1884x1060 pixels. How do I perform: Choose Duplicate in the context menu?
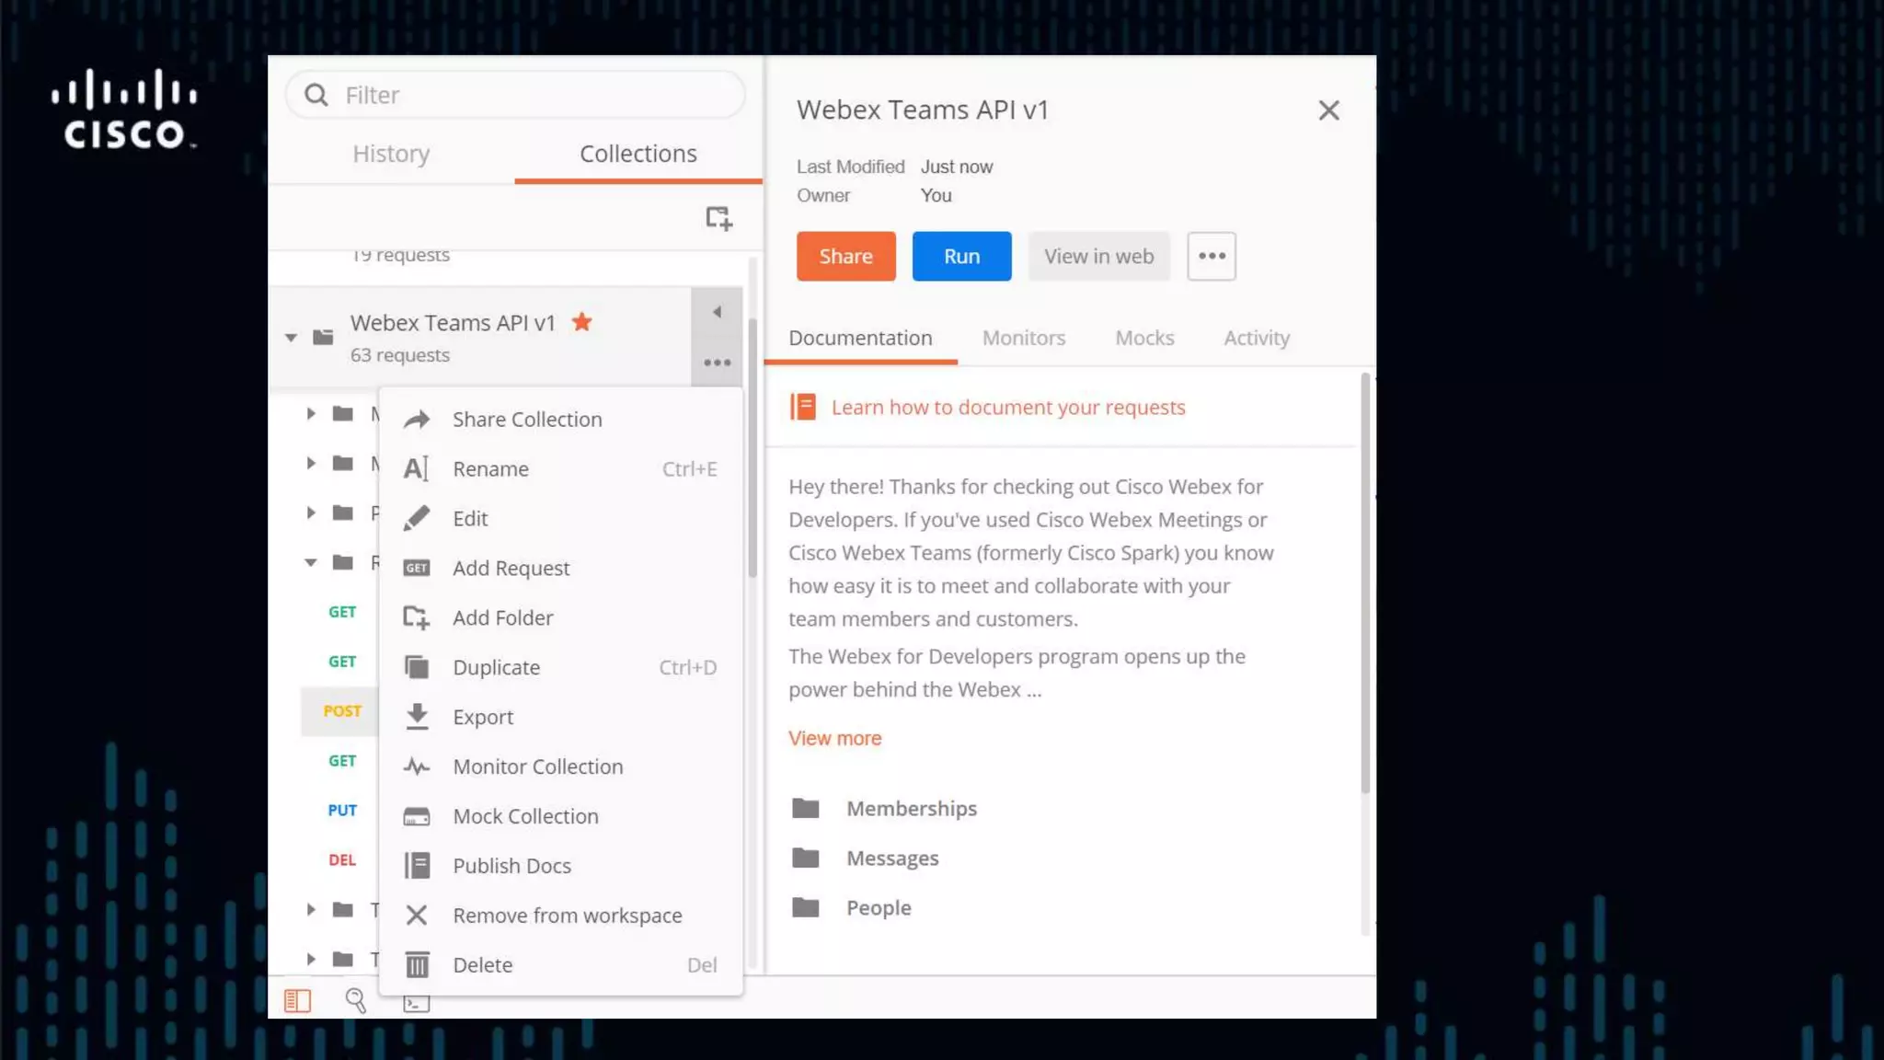tap(496, 667)
